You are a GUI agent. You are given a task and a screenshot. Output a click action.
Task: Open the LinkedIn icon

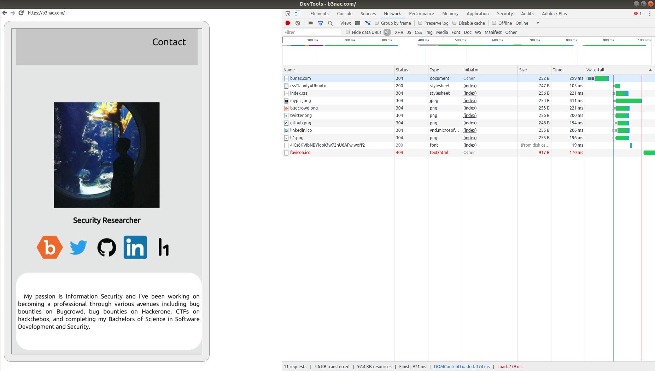click(x=135, y=247)
